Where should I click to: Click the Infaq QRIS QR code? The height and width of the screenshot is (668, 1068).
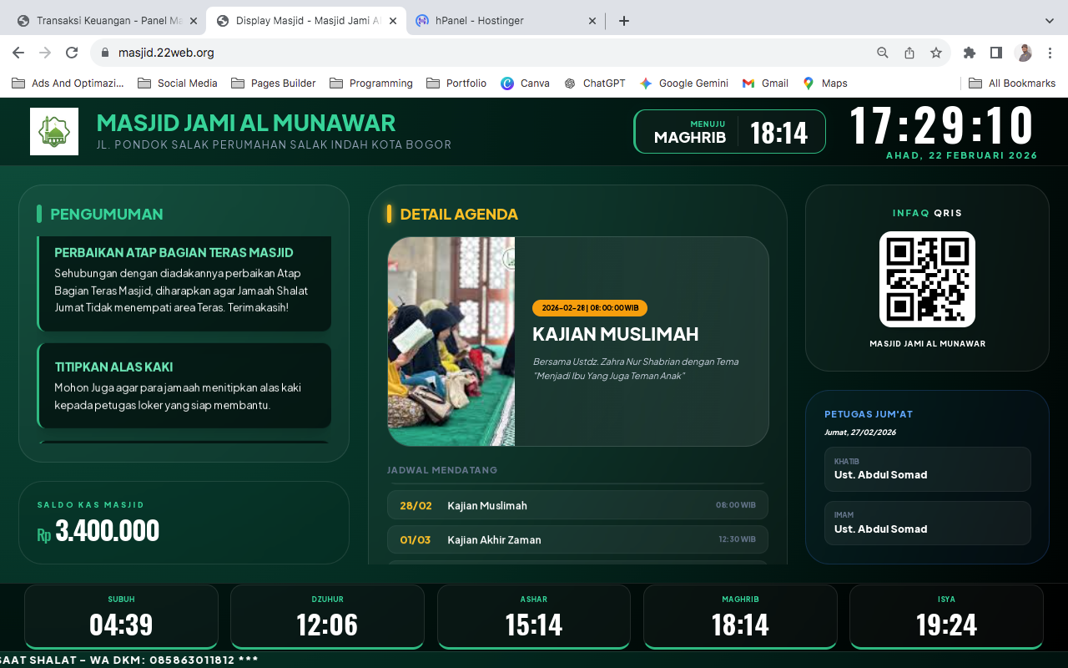[927, 279]
